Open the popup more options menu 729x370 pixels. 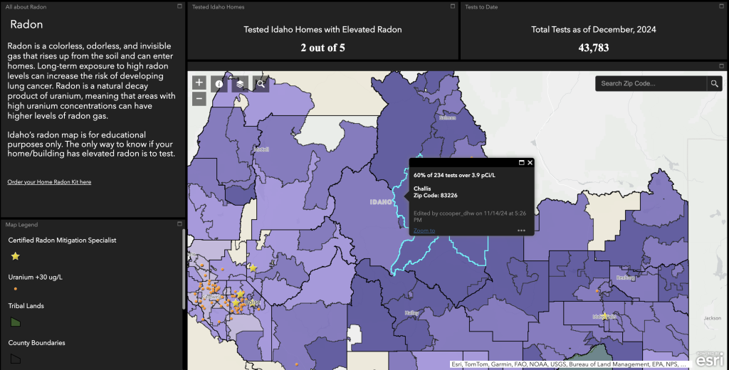(521, 231)
